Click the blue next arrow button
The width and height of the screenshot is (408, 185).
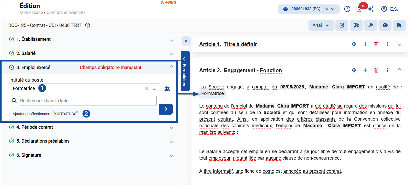[x=166, y=109]
